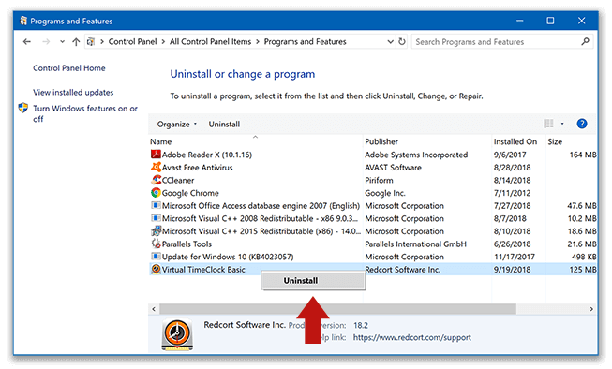The height and width of the screenshot is (369, 612).
Task: Select the Avast Free Antivirus row
Action: click(x=373, y=168)
